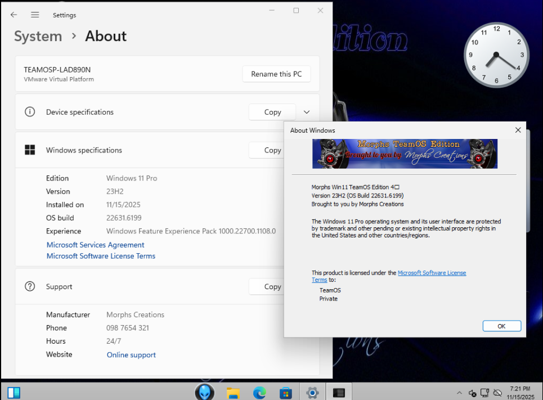This screenshot has width=543, height=400.
Task: Open the Online support website link
Action: (x=131, y=355)
